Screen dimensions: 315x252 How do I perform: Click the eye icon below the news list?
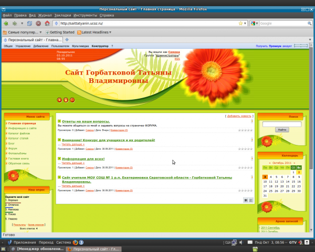(x=246, y=200)
